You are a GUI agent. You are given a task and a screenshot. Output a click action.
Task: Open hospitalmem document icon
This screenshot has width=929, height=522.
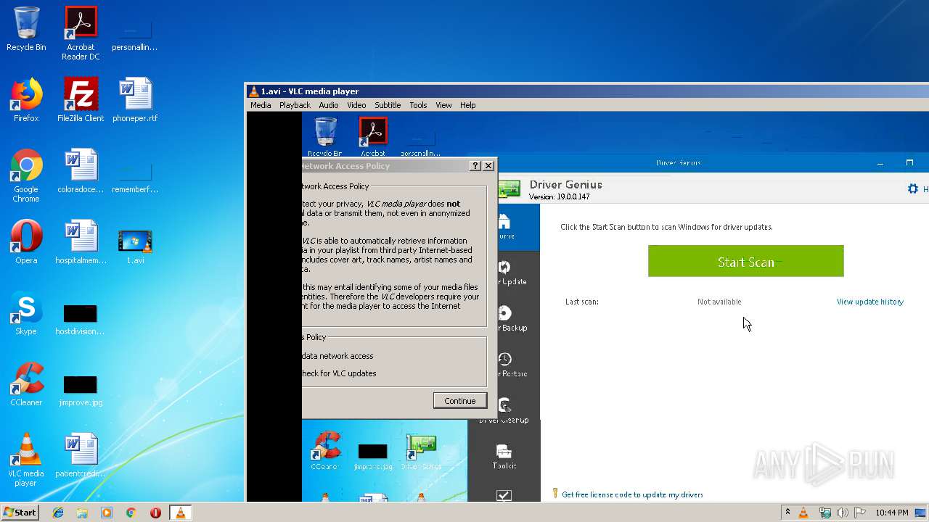[x=81, y=242]
